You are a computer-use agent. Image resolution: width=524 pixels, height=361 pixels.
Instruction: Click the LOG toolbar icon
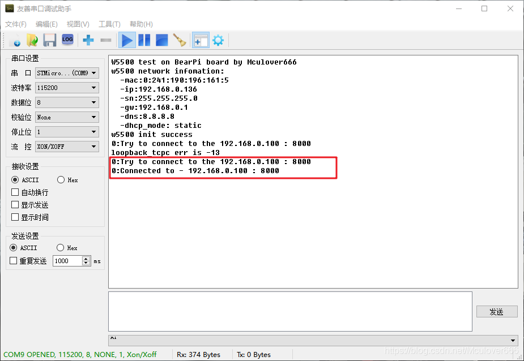(67, 40)
